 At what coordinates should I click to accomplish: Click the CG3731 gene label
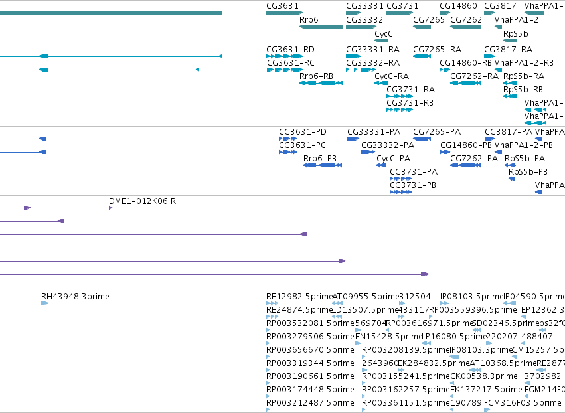click(x=403, y=6)
